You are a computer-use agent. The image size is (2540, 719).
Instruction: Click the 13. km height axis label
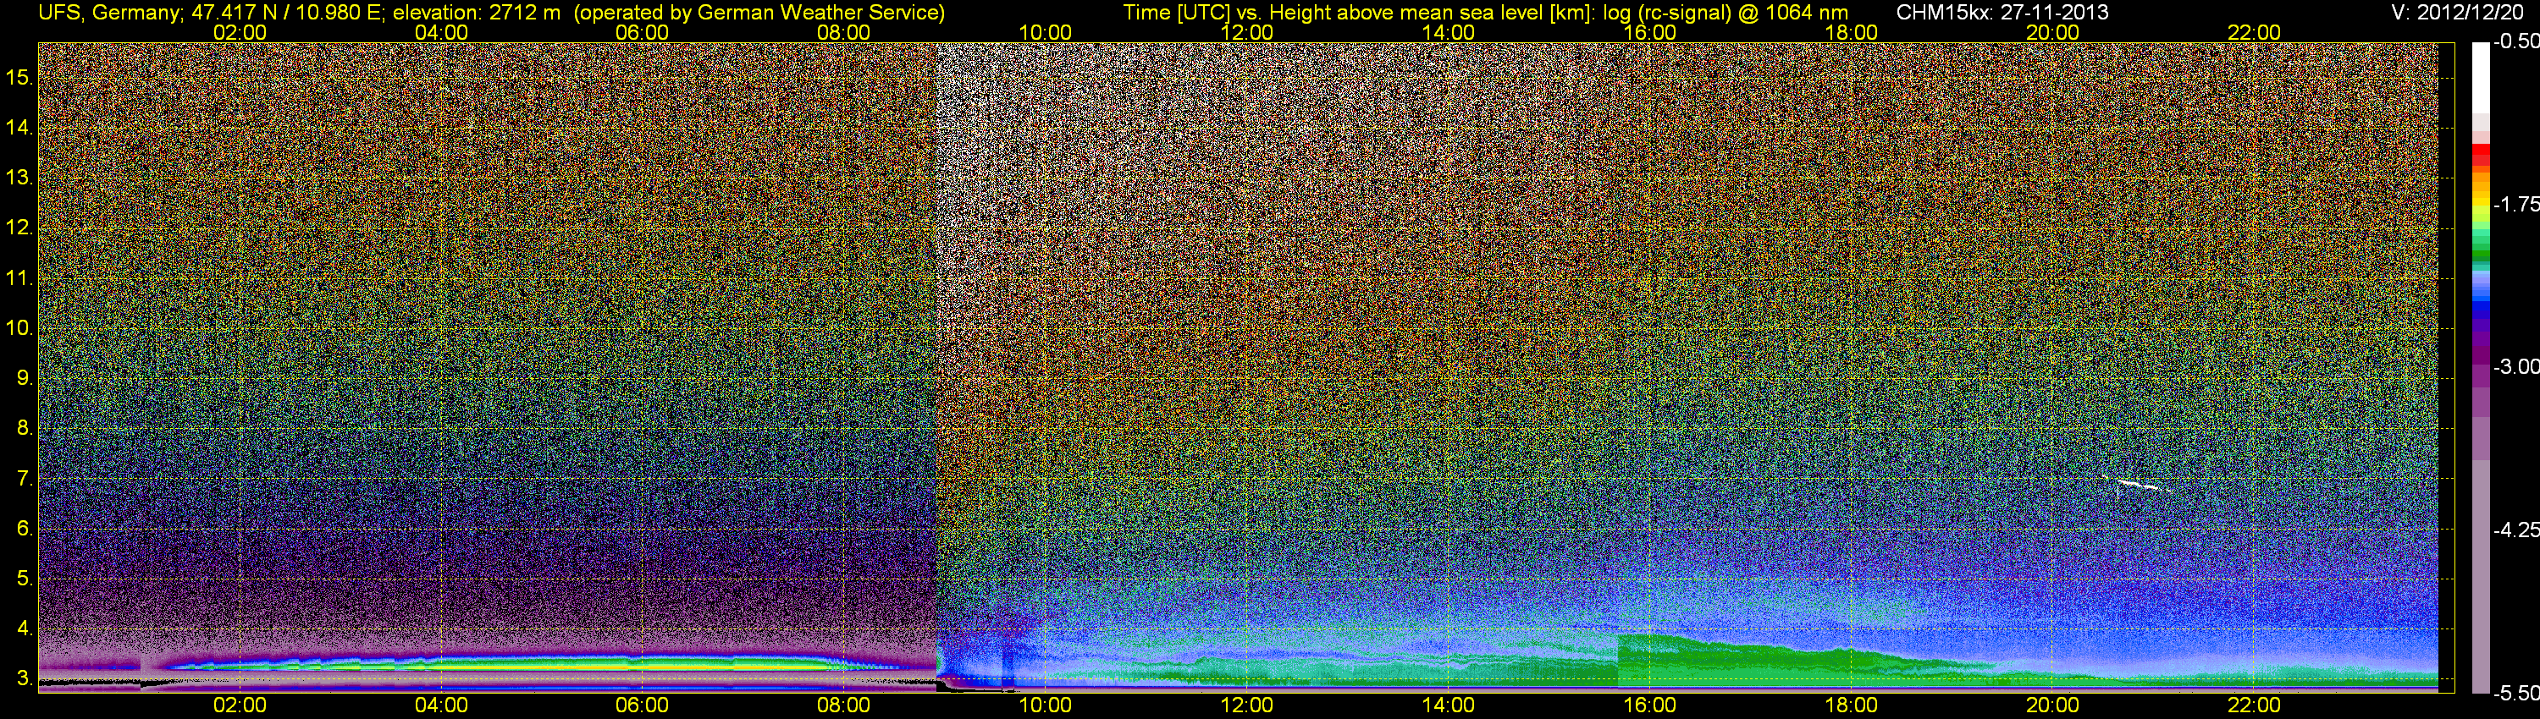coord(19,178)
